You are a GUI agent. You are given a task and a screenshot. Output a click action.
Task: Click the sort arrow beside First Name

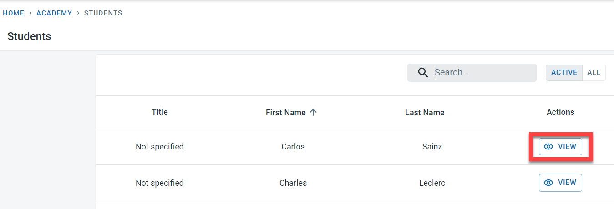313,113
